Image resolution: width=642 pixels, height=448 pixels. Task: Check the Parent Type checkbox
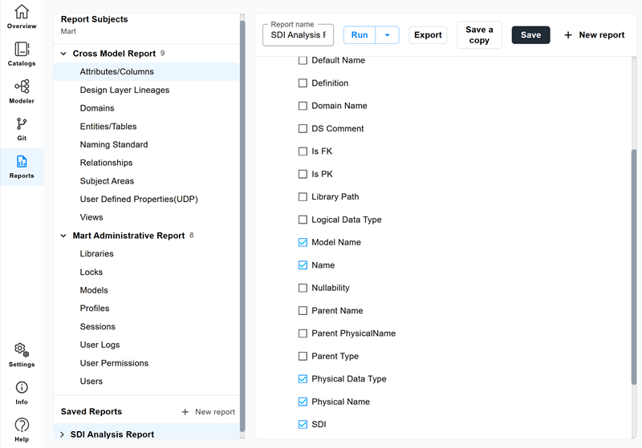point(303,357)
